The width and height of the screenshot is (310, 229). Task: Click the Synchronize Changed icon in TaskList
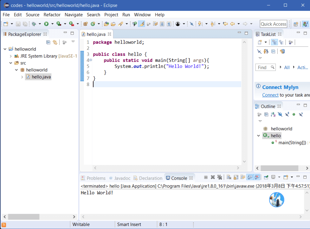(x=282, y=51)
